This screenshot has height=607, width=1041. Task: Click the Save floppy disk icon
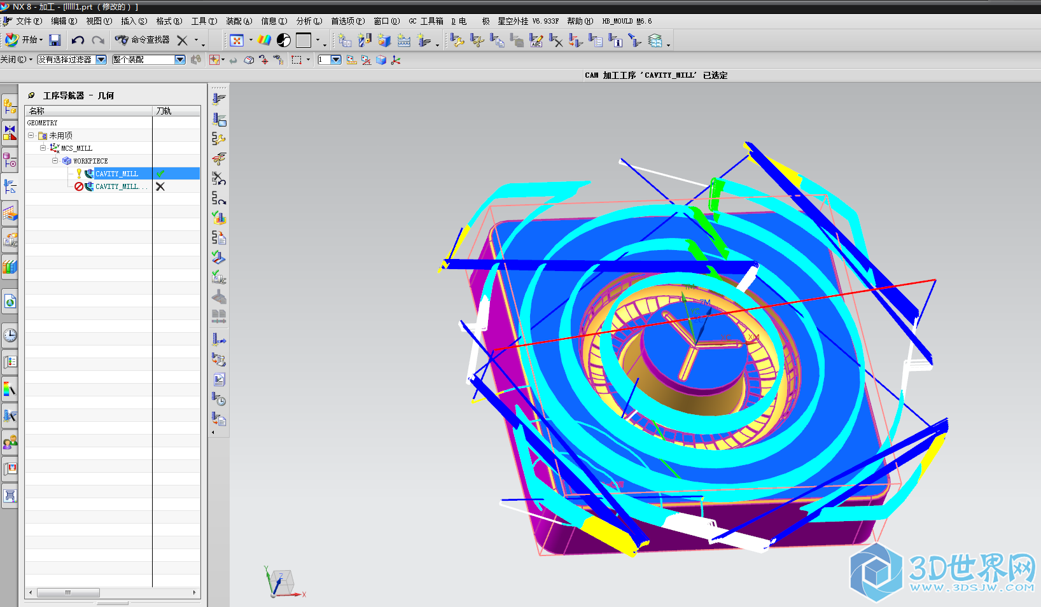click(55, 40)
